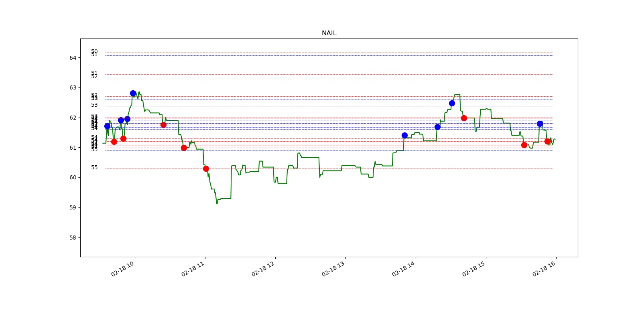Click the topmost red dashed level line
642x321 pixels.
(329, 53)
